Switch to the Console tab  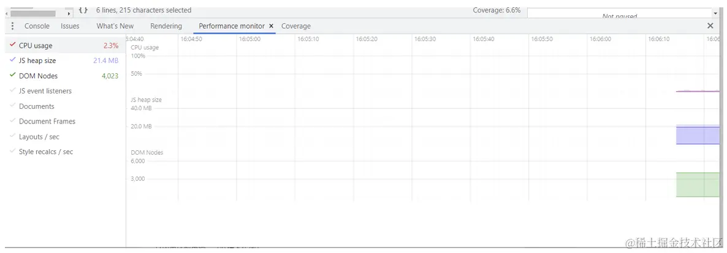click(37, 26)
